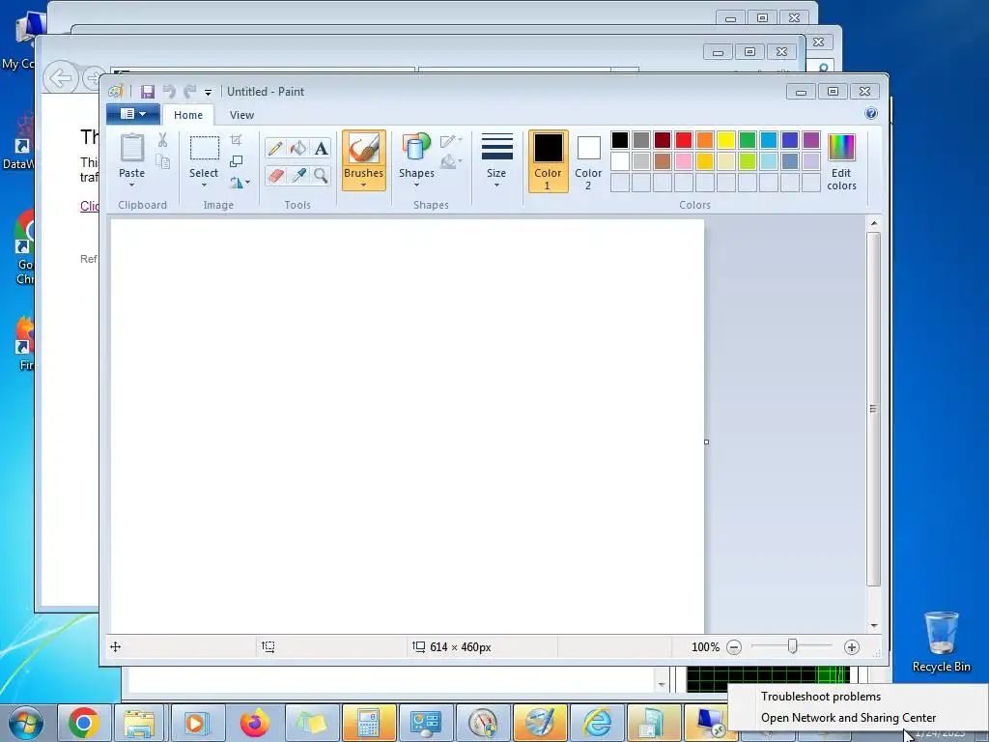Image resolution: width=989 pixels, height=742 pixels.
Task: Open Chrome from the taskbar
Action: [x=83, y=723]
